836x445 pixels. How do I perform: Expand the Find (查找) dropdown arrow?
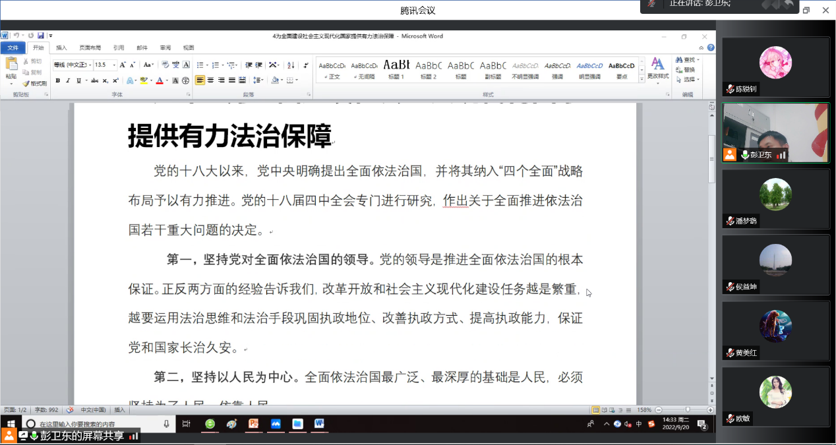(x=698, y=60)
